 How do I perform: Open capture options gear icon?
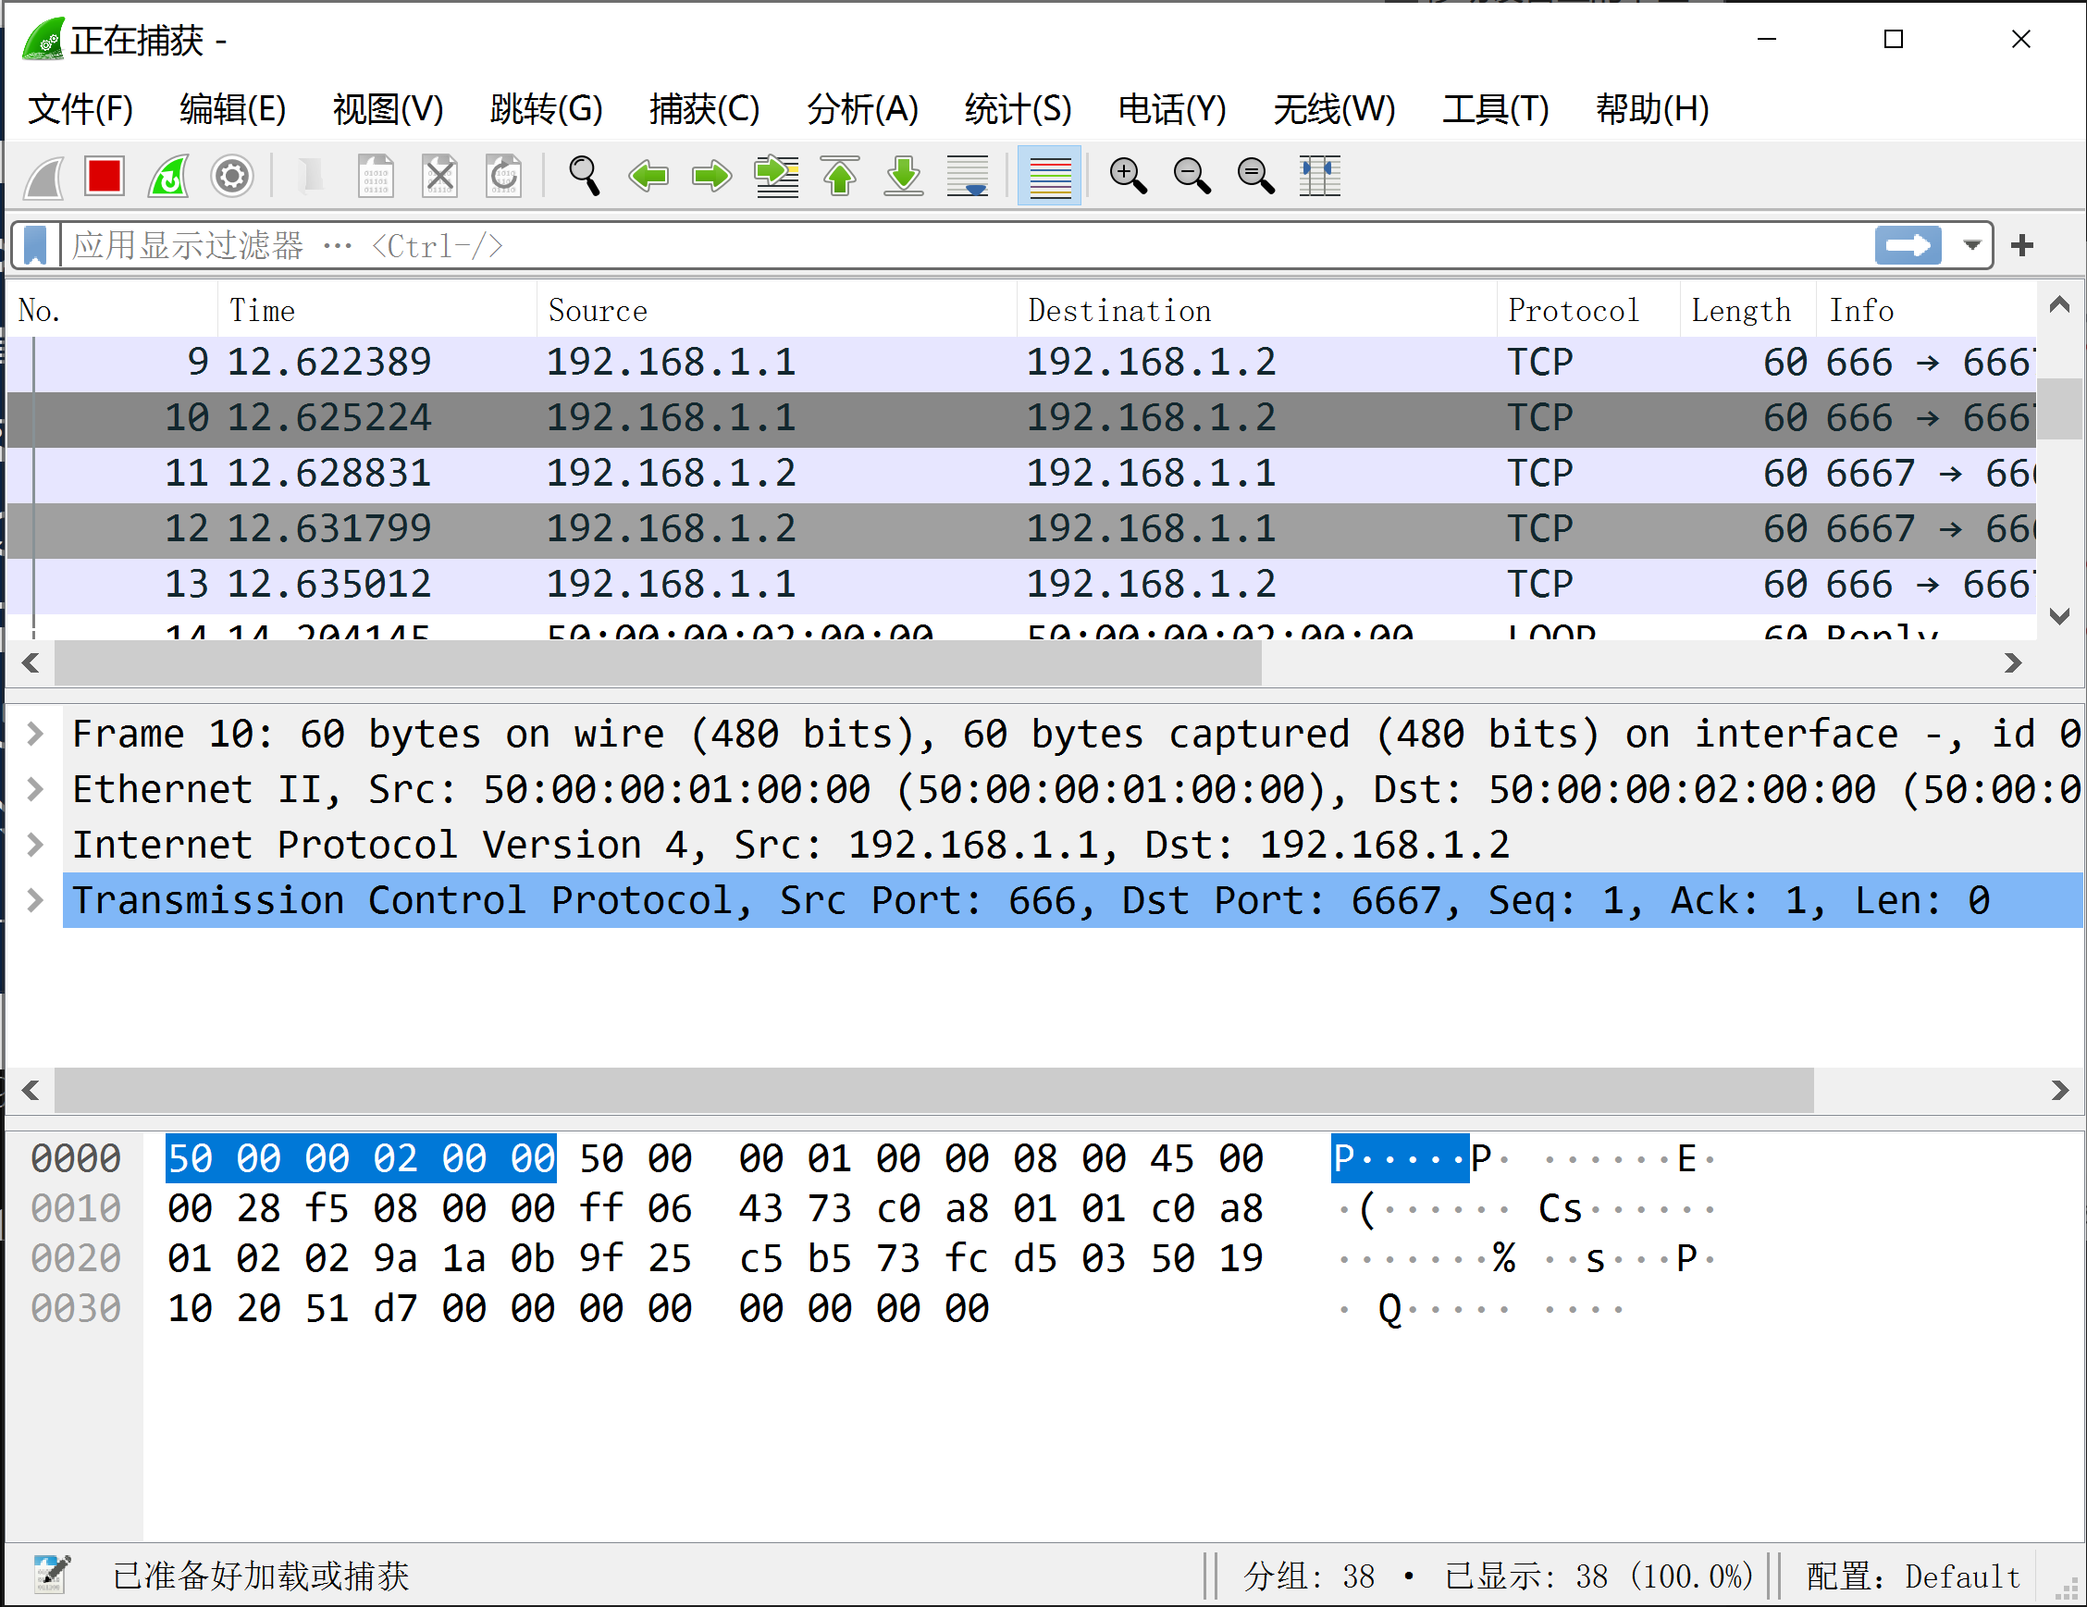click(x=232, y=177)
